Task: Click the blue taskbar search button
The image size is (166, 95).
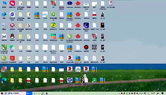Action: pyautogui.click(x=29, y=93)
